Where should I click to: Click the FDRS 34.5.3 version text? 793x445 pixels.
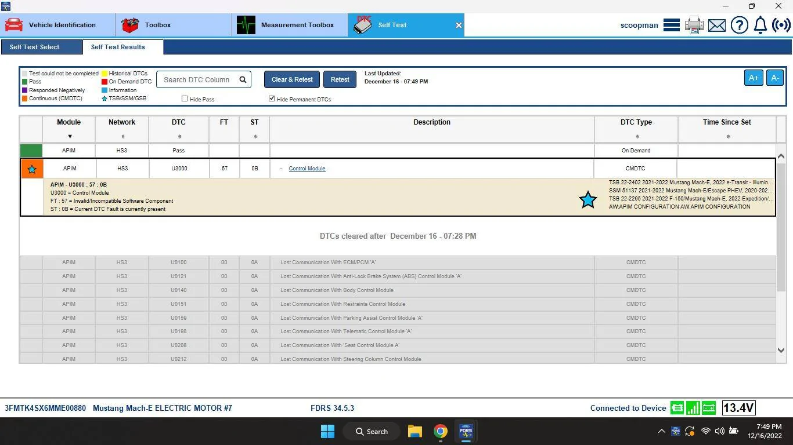click(x=332, y=408)
